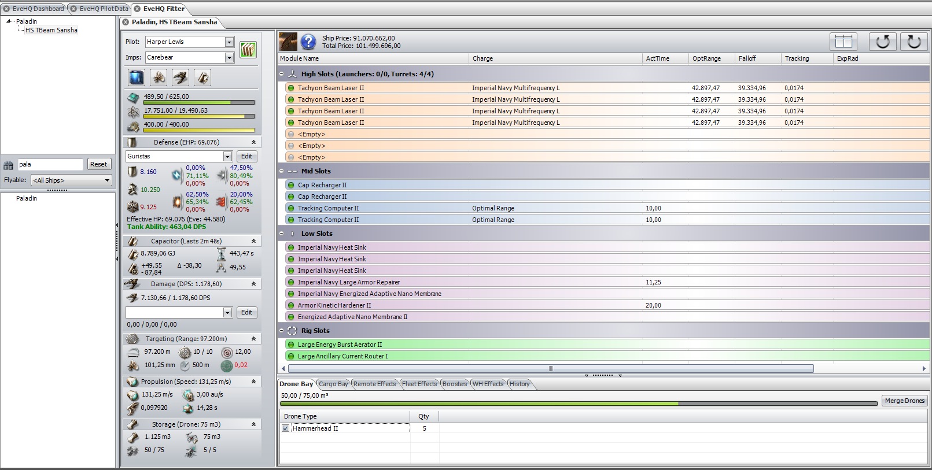Collapse the High Slots group

pyautogui.click(x=282, y=74)
